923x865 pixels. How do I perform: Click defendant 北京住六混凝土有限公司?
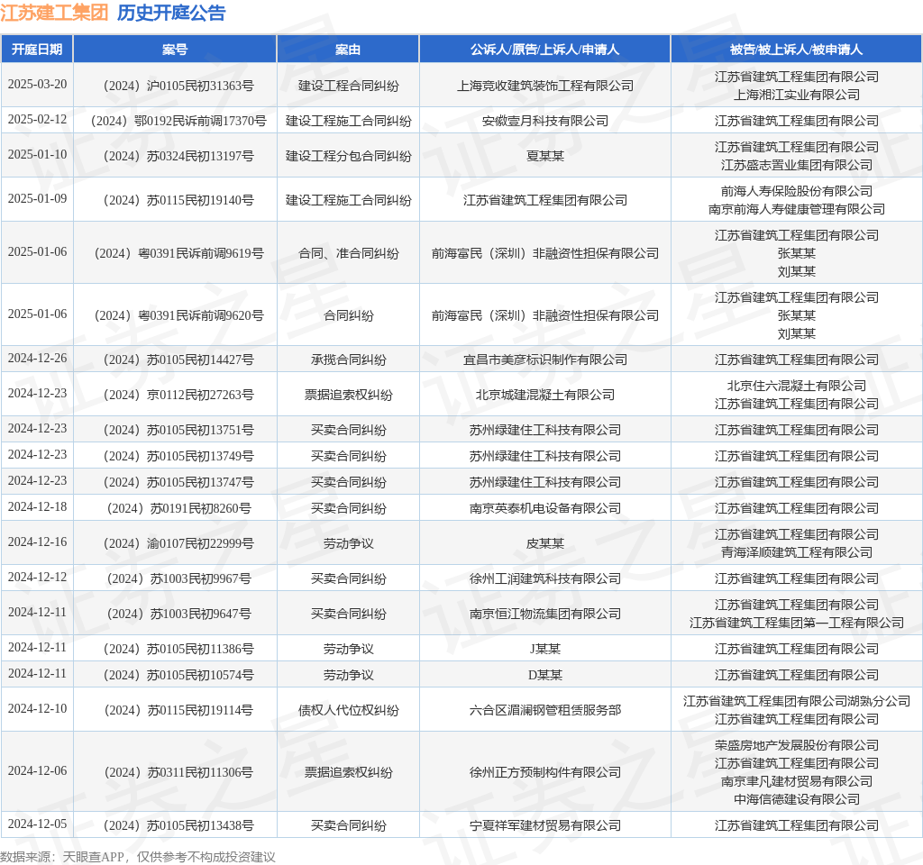click(797, 386)
